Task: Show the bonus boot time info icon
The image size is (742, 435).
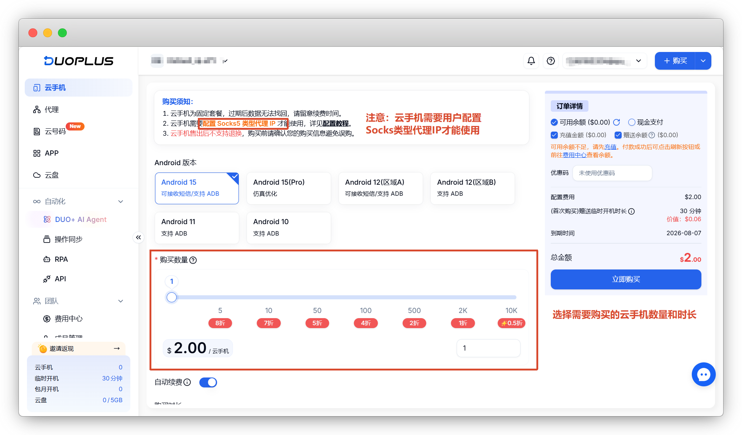Action: click(x=632, y=211)
